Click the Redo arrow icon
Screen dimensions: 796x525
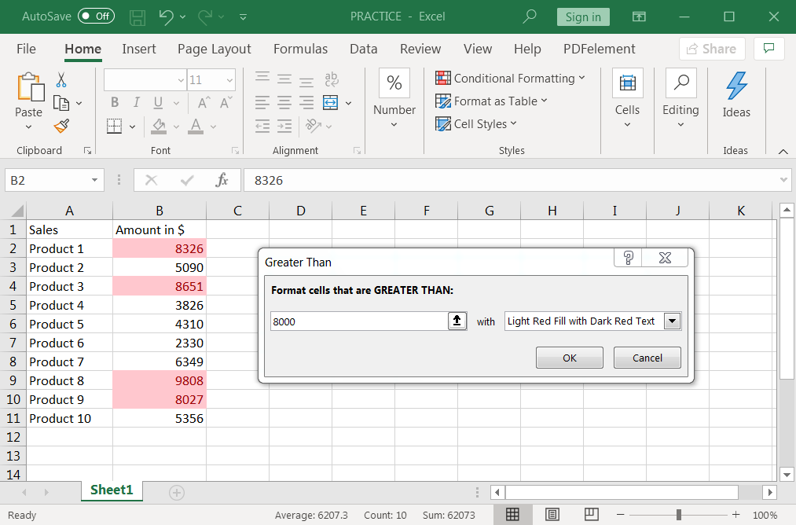tap(205, 17)
